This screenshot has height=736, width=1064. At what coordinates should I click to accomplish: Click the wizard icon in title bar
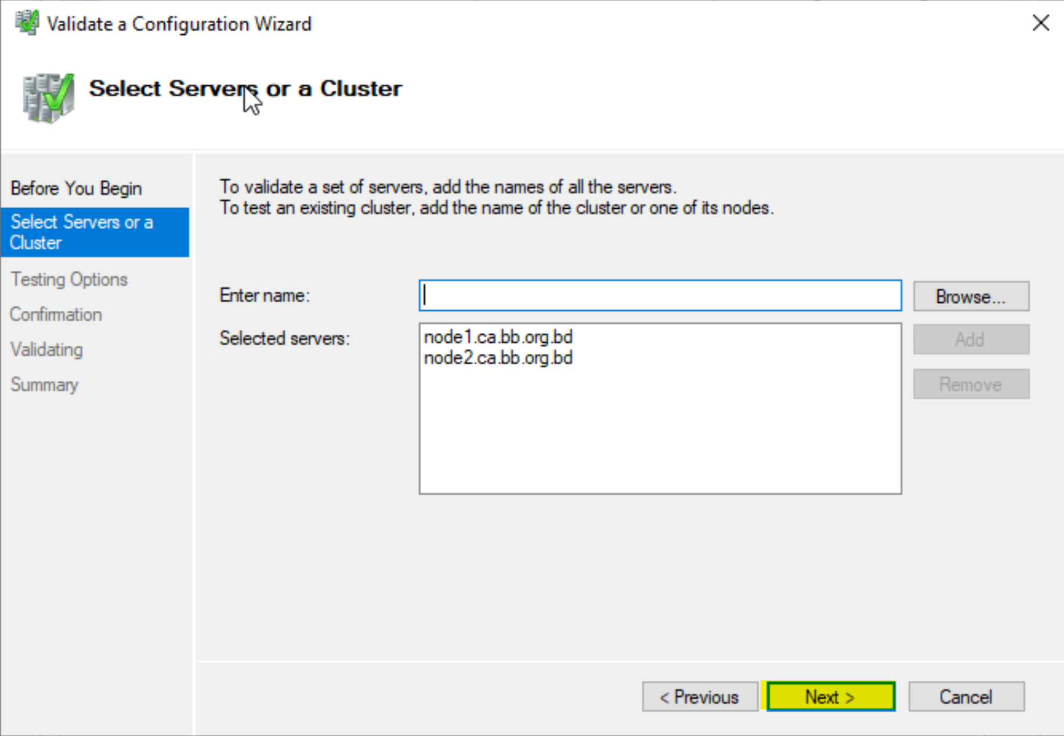click(x=26, y=23)
